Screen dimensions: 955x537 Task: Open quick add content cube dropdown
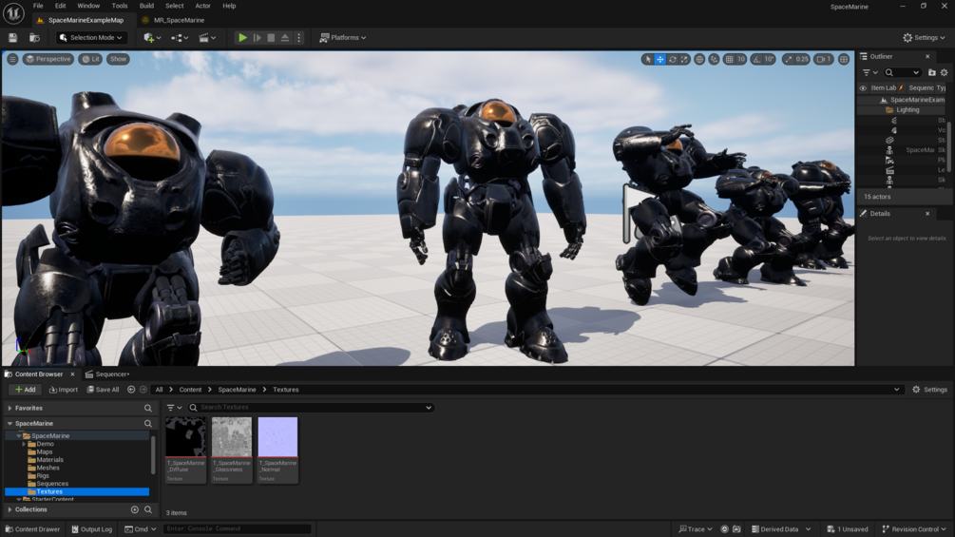tap(152, 38)
